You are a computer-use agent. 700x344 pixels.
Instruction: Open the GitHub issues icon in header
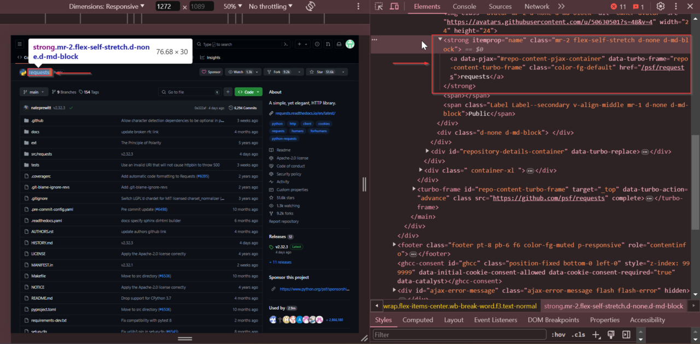point(317,44)
